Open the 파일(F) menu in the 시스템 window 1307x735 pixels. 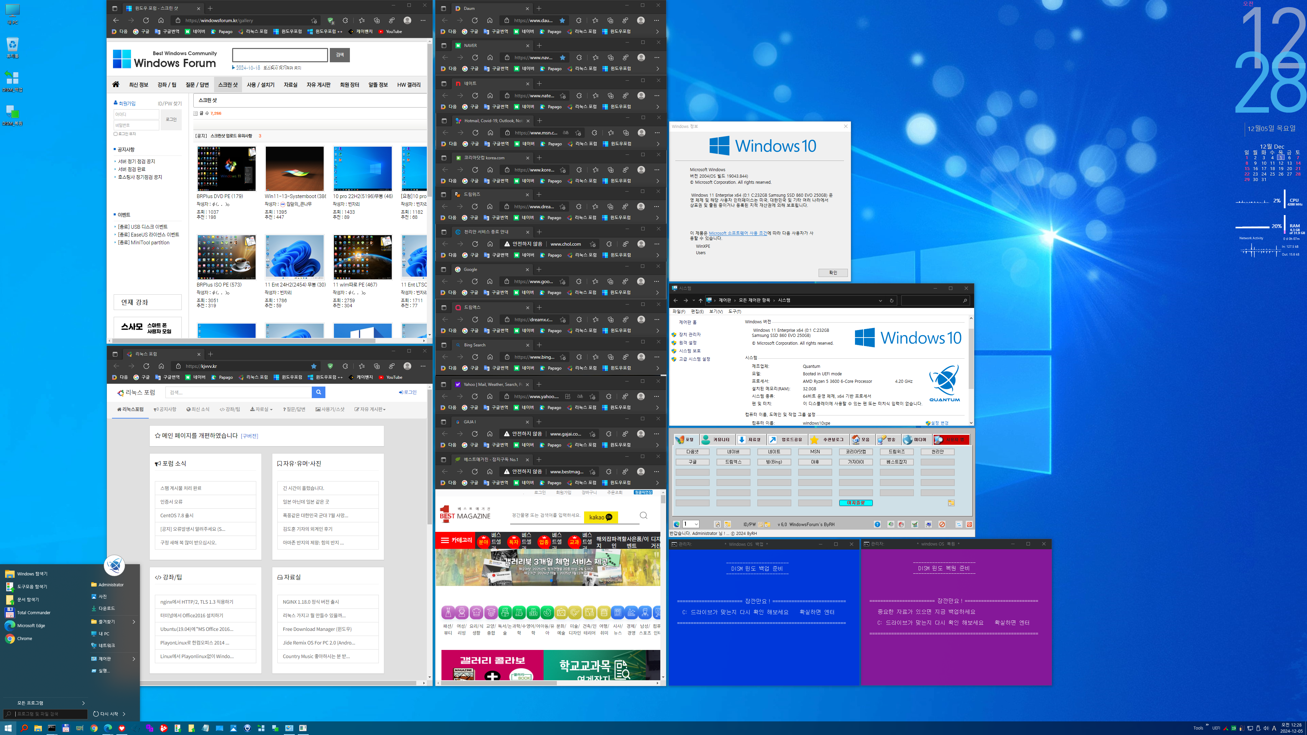678,311
